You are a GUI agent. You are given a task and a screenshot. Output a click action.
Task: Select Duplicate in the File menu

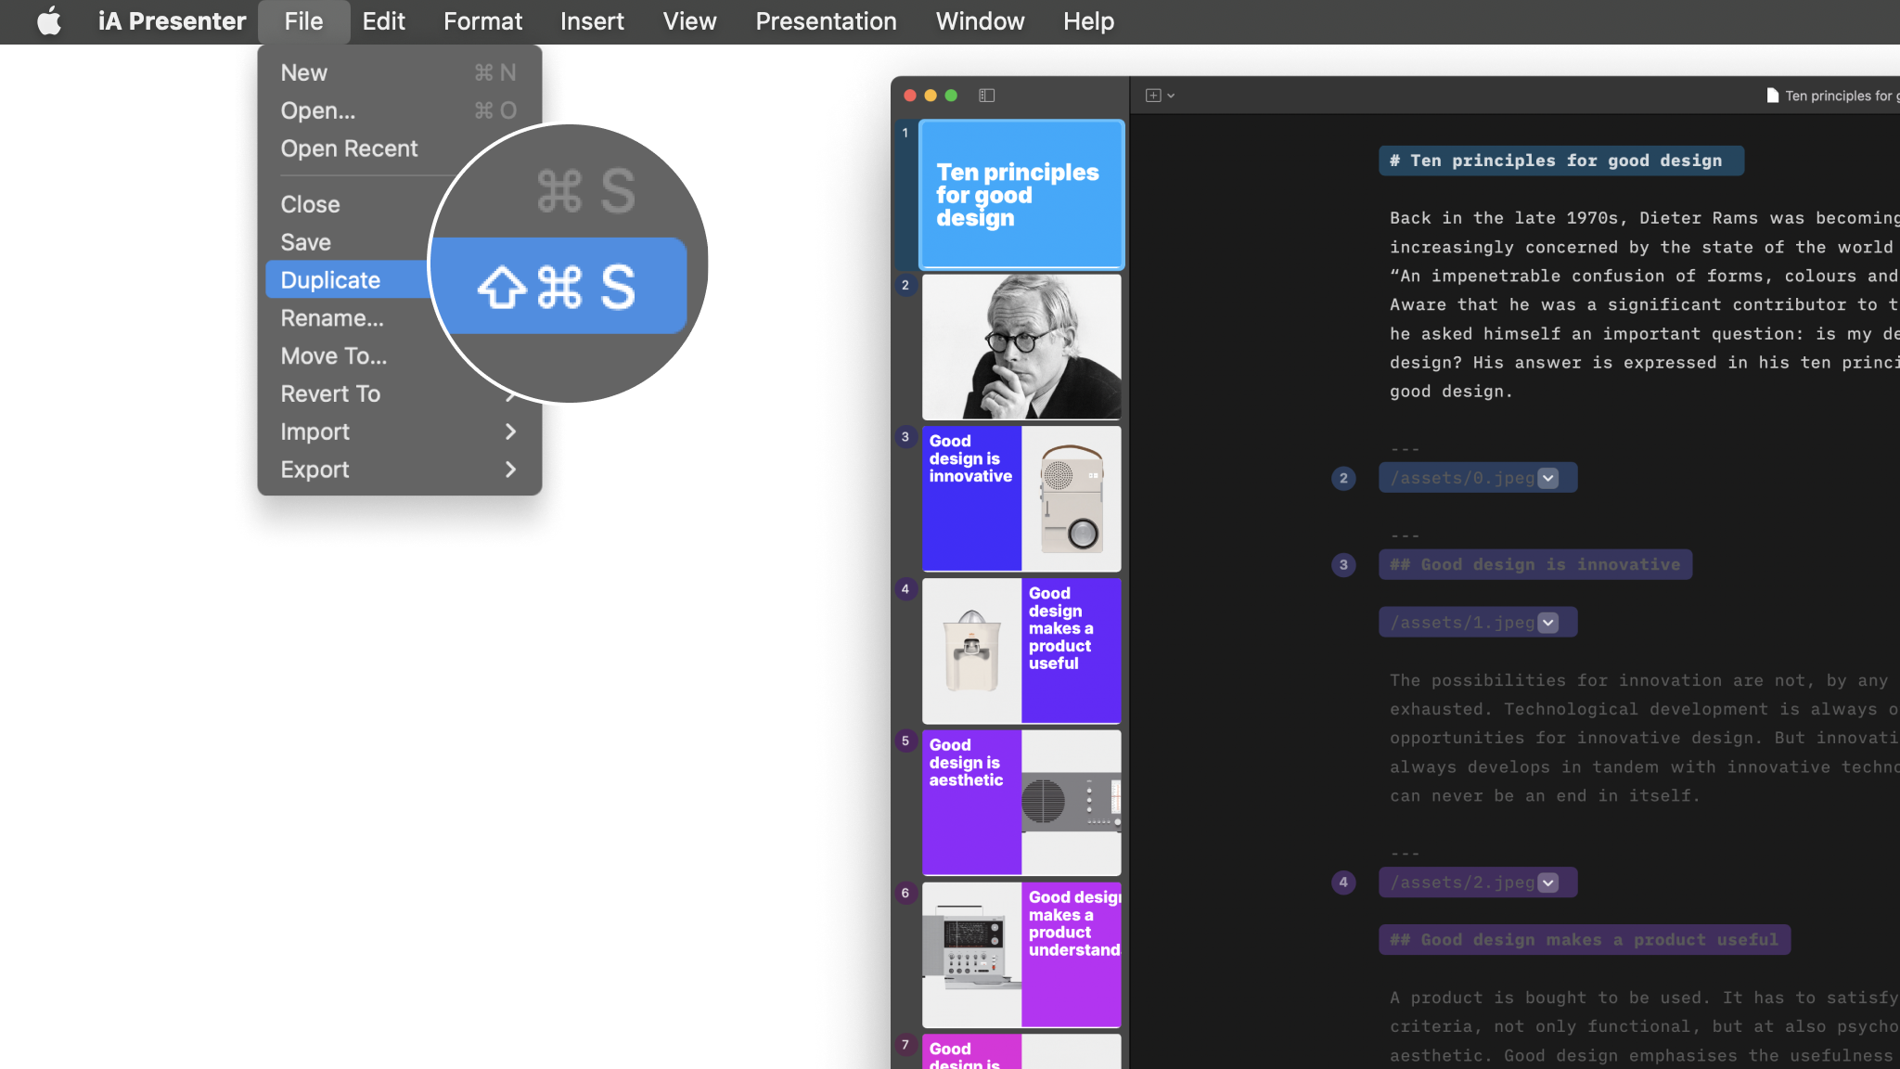click(x=329, y=279)
